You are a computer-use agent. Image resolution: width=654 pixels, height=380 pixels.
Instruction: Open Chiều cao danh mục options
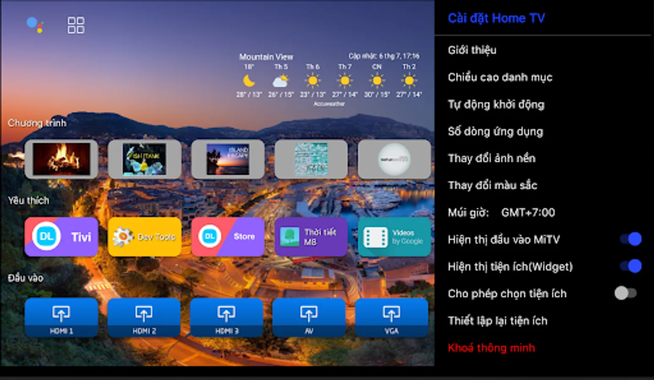500,77
